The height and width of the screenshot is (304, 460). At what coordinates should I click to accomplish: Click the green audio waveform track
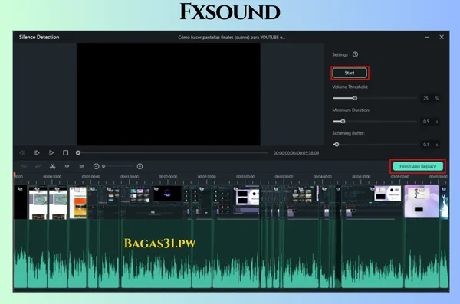tap(232, 253)
